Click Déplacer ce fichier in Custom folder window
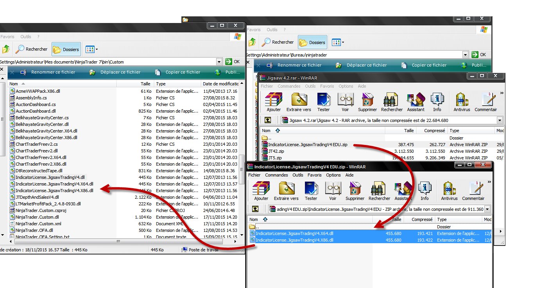The width and height of the screenshot is (534, 288). [115, 72]
